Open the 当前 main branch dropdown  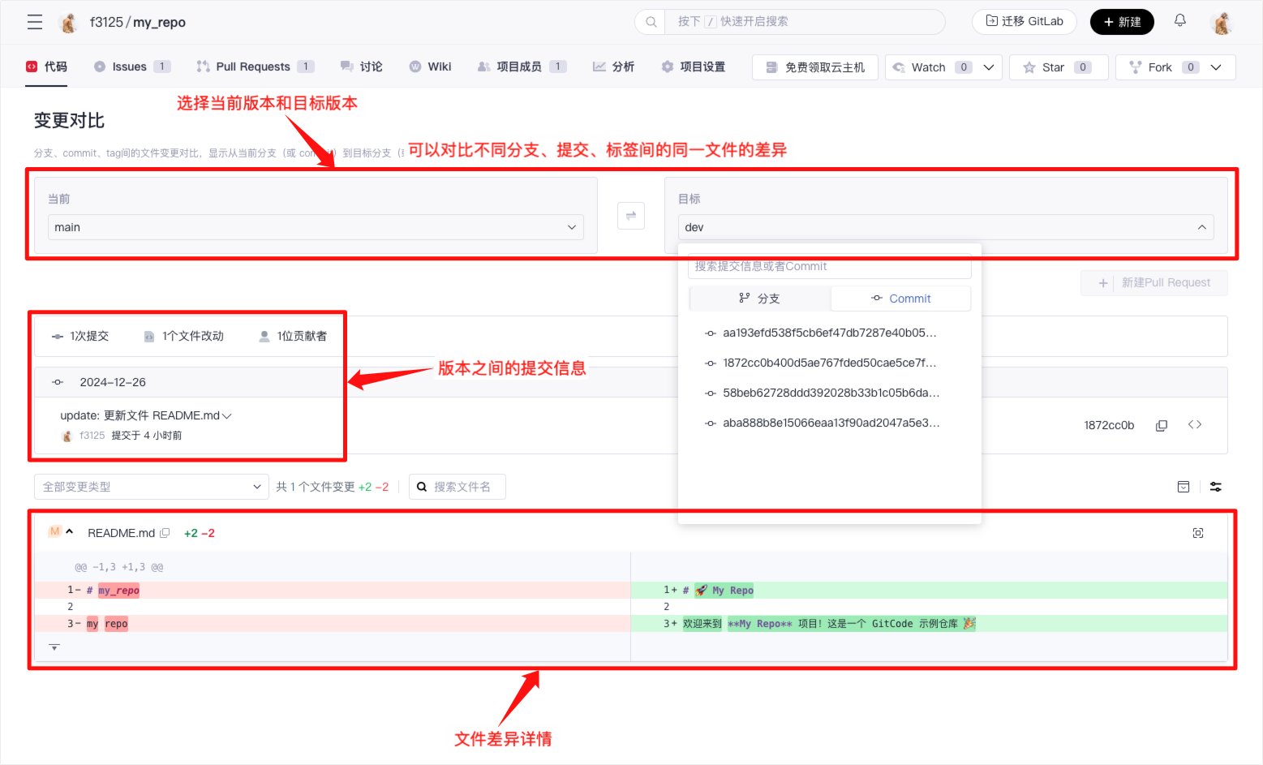click(315, 227)
